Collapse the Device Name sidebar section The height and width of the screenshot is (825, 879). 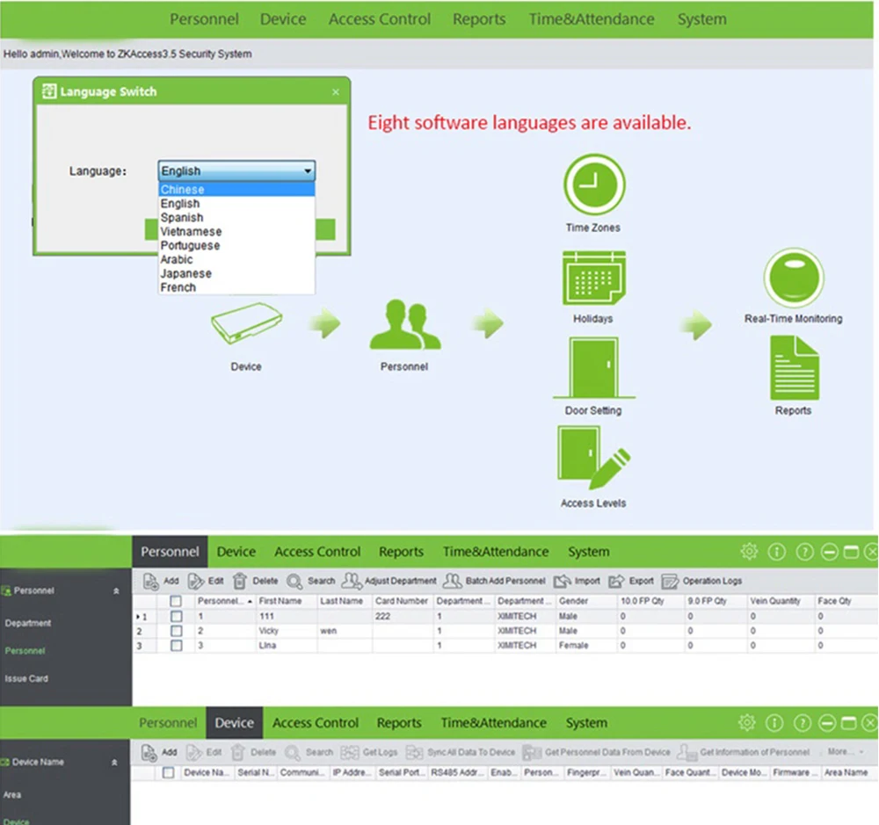coord(115,763)
